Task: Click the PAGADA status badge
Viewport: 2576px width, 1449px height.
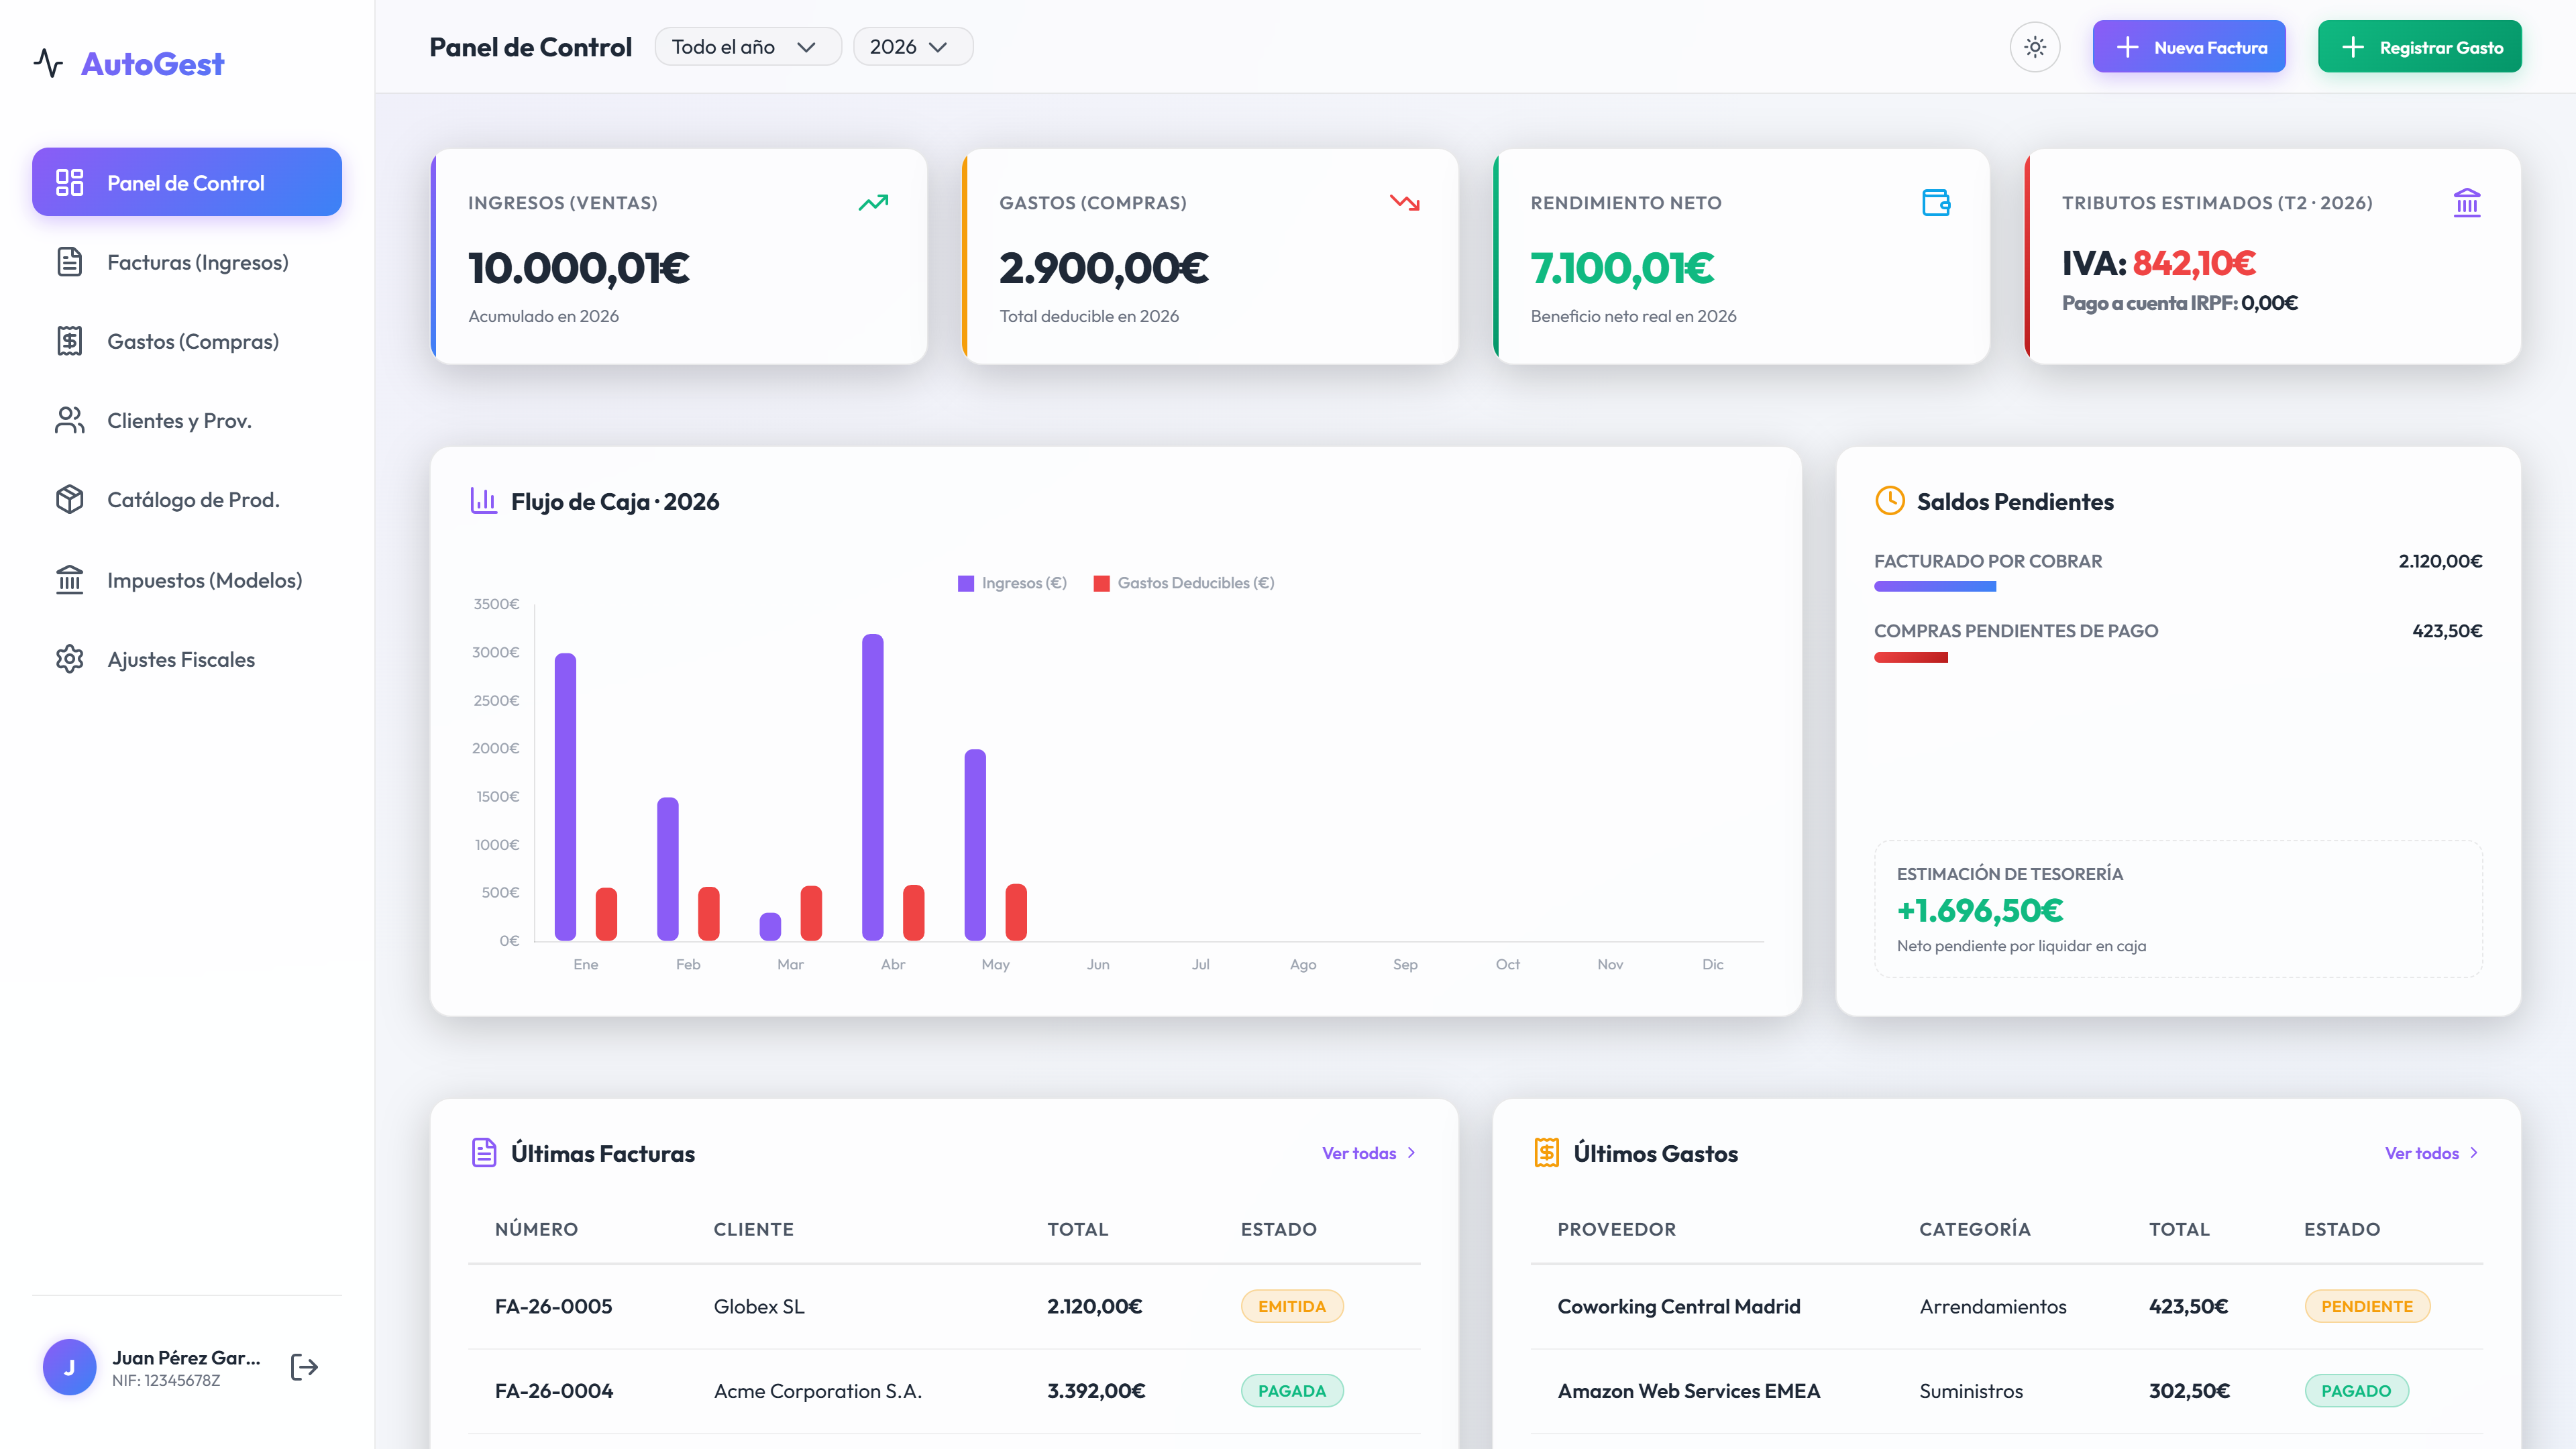Action: tap(1291, 1391)
